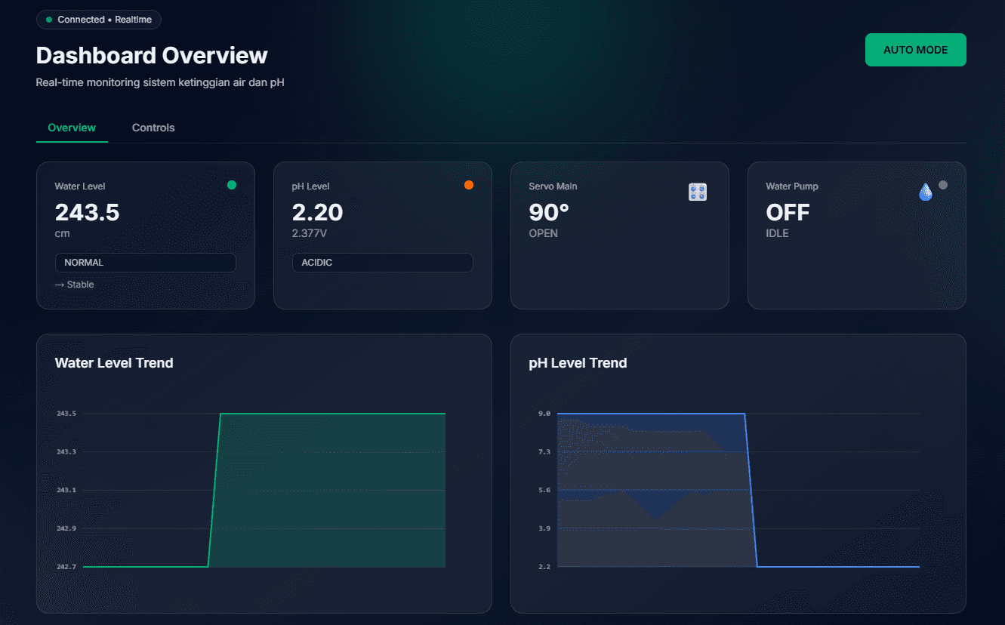Toggle AUTO MODE
This screenshot has width=1005, height=625.
coord(915,49)
